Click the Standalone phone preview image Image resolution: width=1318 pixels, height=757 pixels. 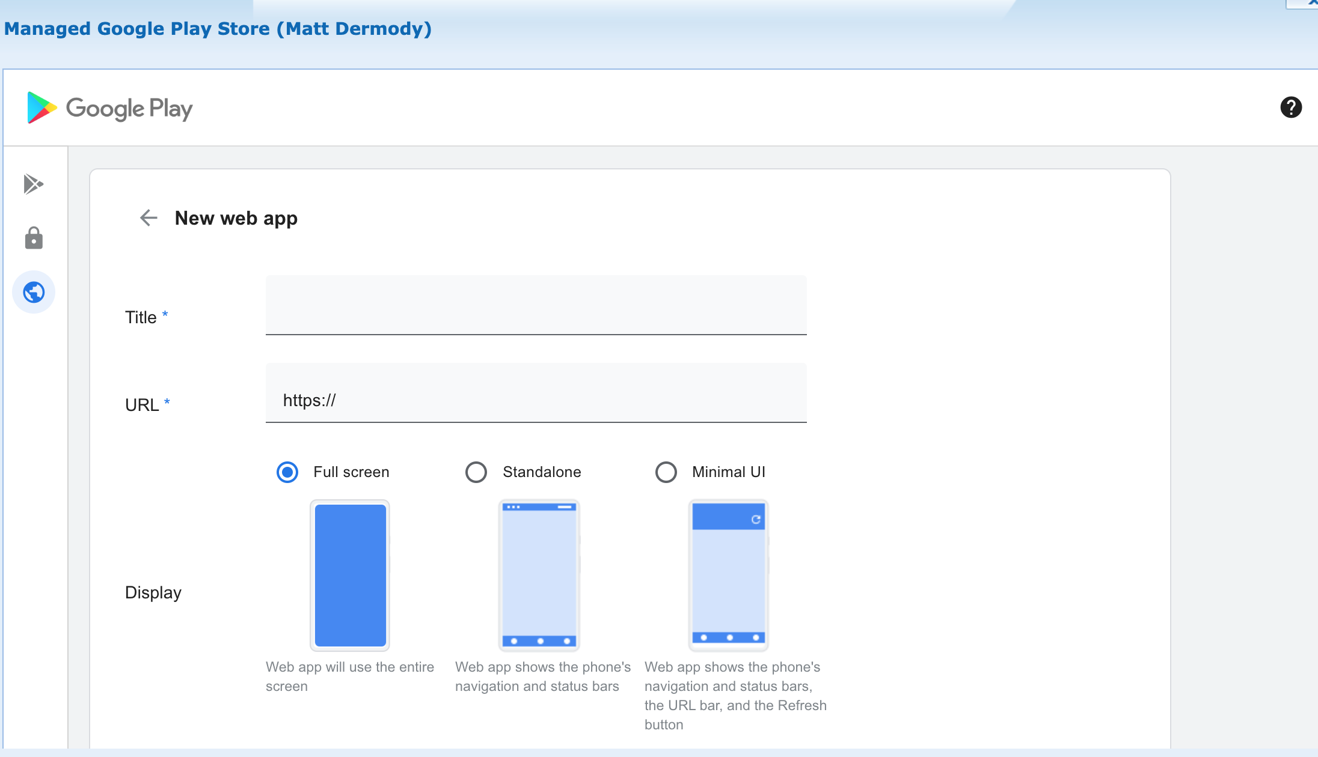point(539,575)
